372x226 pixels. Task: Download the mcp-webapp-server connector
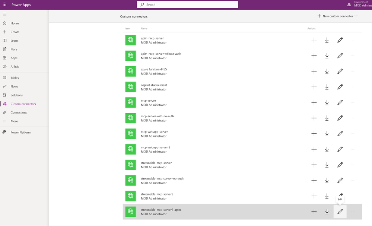click(327, 134)
